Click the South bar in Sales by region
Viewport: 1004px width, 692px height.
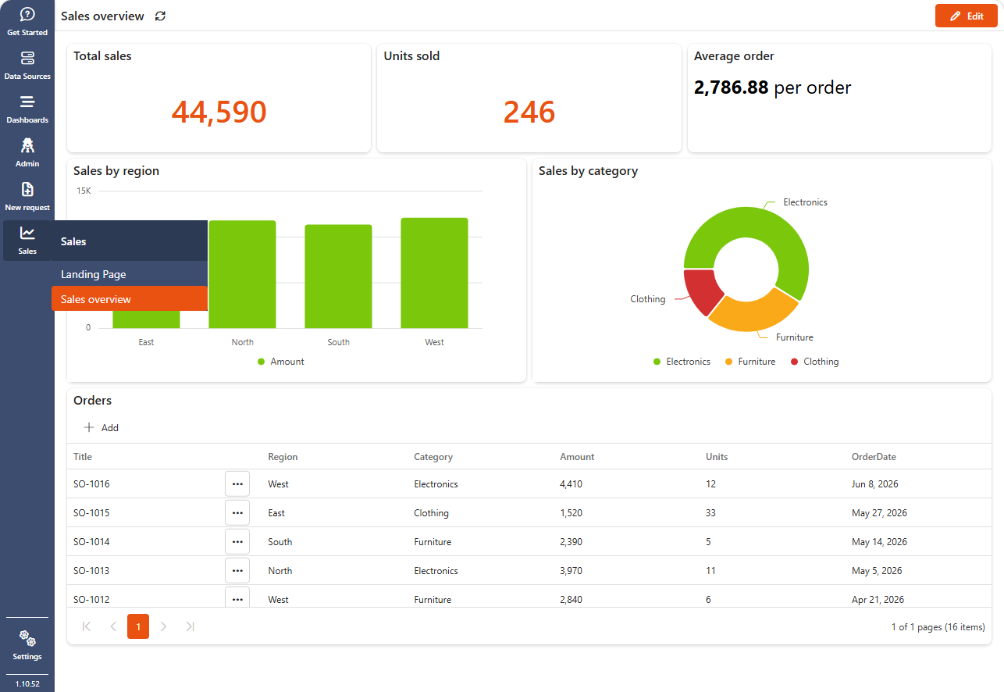coord(338,276)
